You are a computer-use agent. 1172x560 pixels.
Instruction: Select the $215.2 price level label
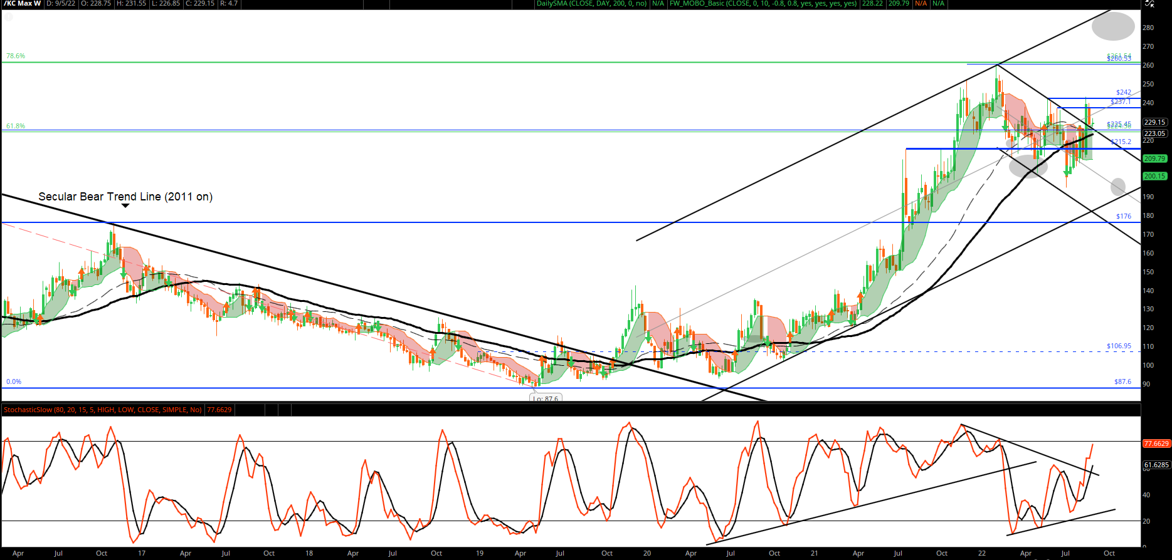click(1121, 142)
